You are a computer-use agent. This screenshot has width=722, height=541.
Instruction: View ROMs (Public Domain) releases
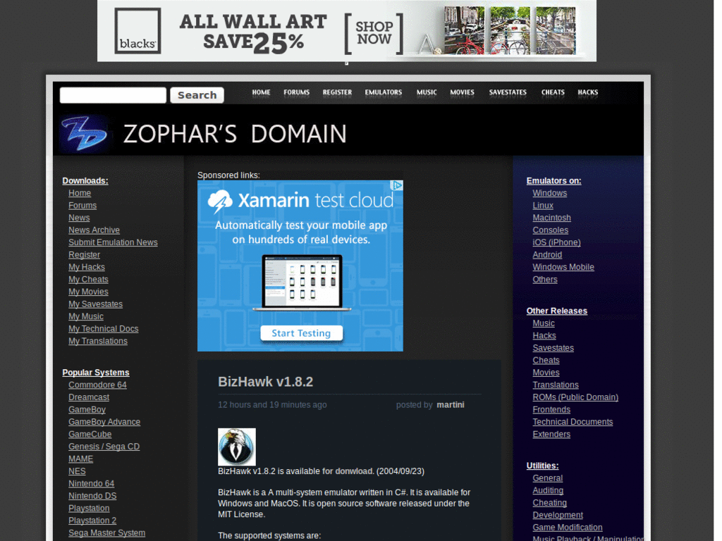[x=575, y=397]
